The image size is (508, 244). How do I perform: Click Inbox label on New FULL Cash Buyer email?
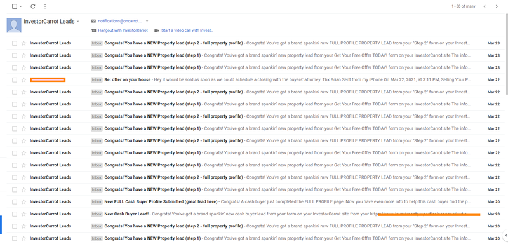97,201
